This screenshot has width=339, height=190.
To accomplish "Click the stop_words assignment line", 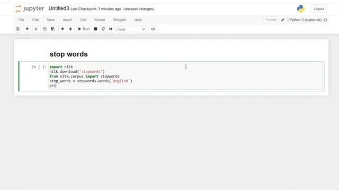I will coord(91,81).
